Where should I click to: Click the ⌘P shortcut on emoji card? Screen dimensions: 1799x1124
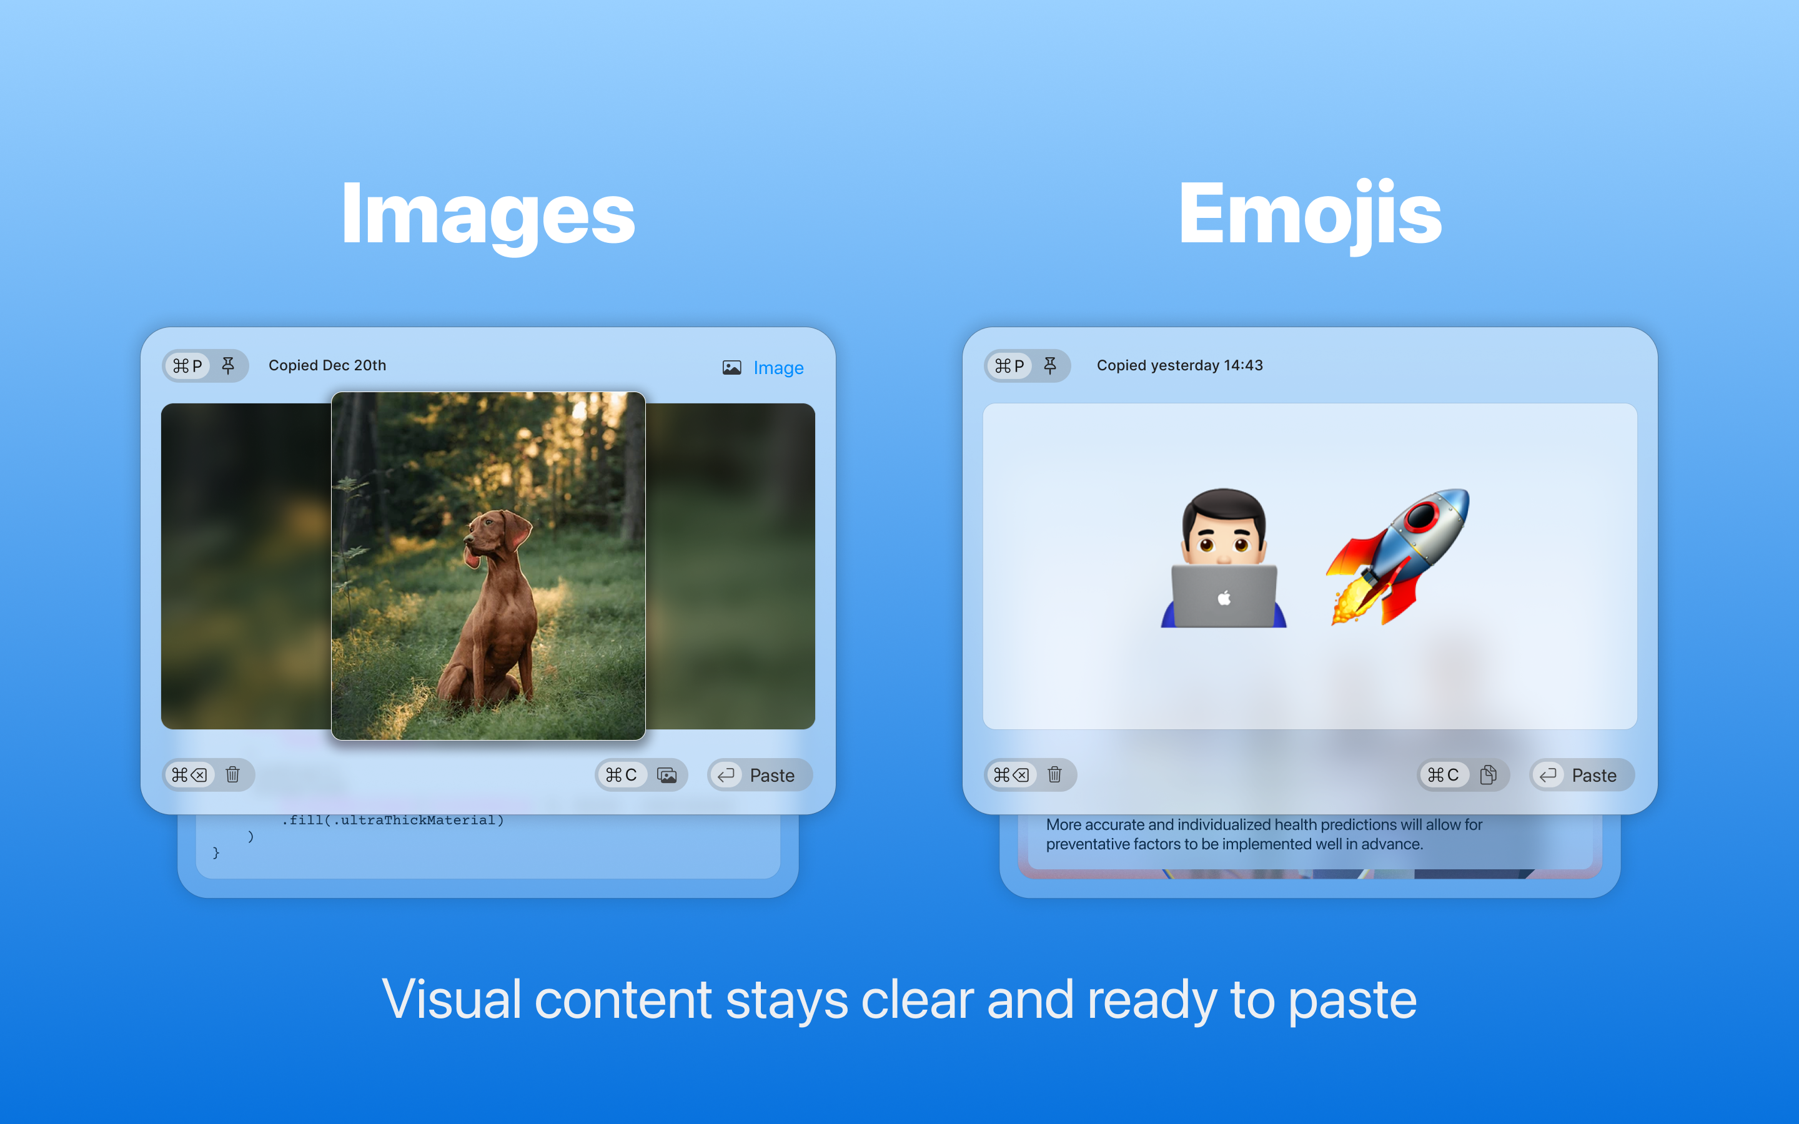coord(1009,366)
